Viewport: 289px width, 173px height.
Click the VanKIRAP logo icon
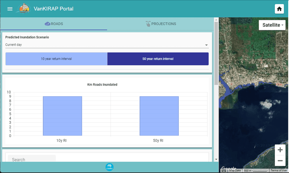24,8
